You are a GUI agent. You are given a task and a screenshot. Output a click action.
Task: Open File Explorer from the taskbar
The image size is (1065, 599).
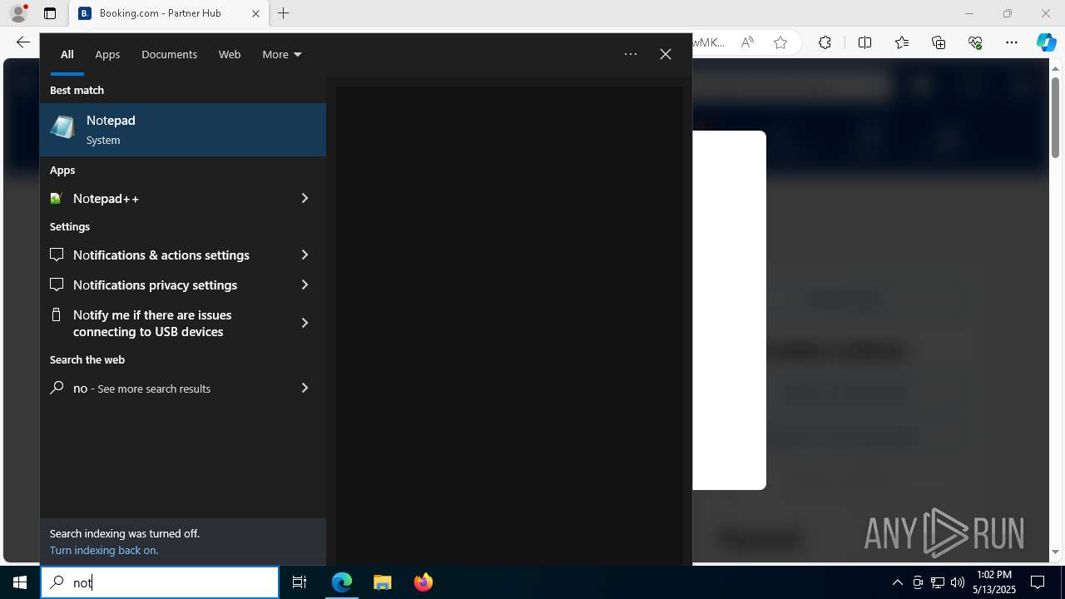(383, 582)
